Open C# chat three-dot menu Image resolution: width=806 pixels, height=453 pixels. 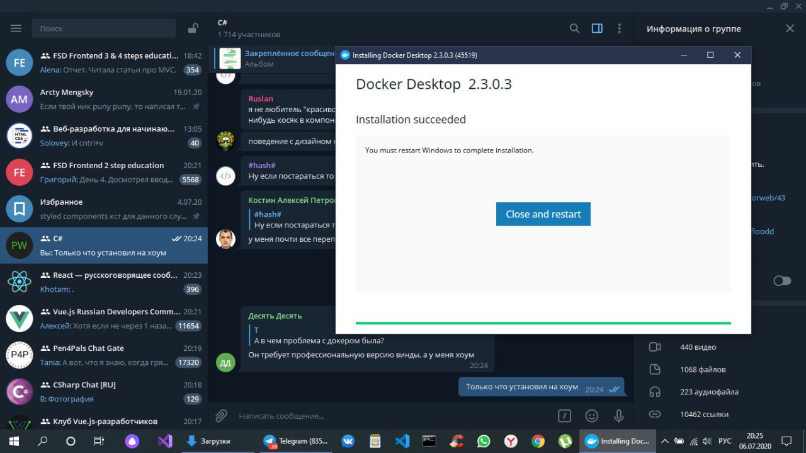[620, 28]
